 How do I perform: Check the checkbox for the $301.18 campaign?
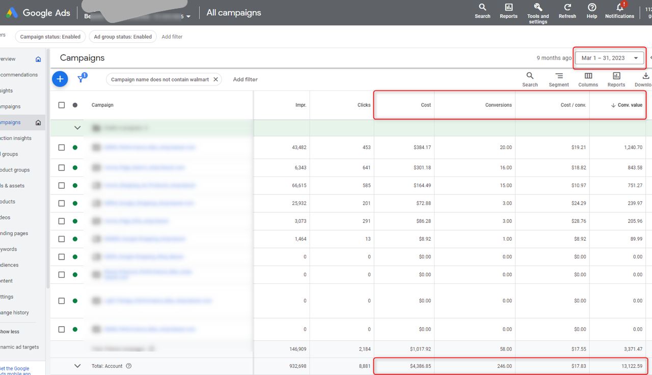coord(62,168)
